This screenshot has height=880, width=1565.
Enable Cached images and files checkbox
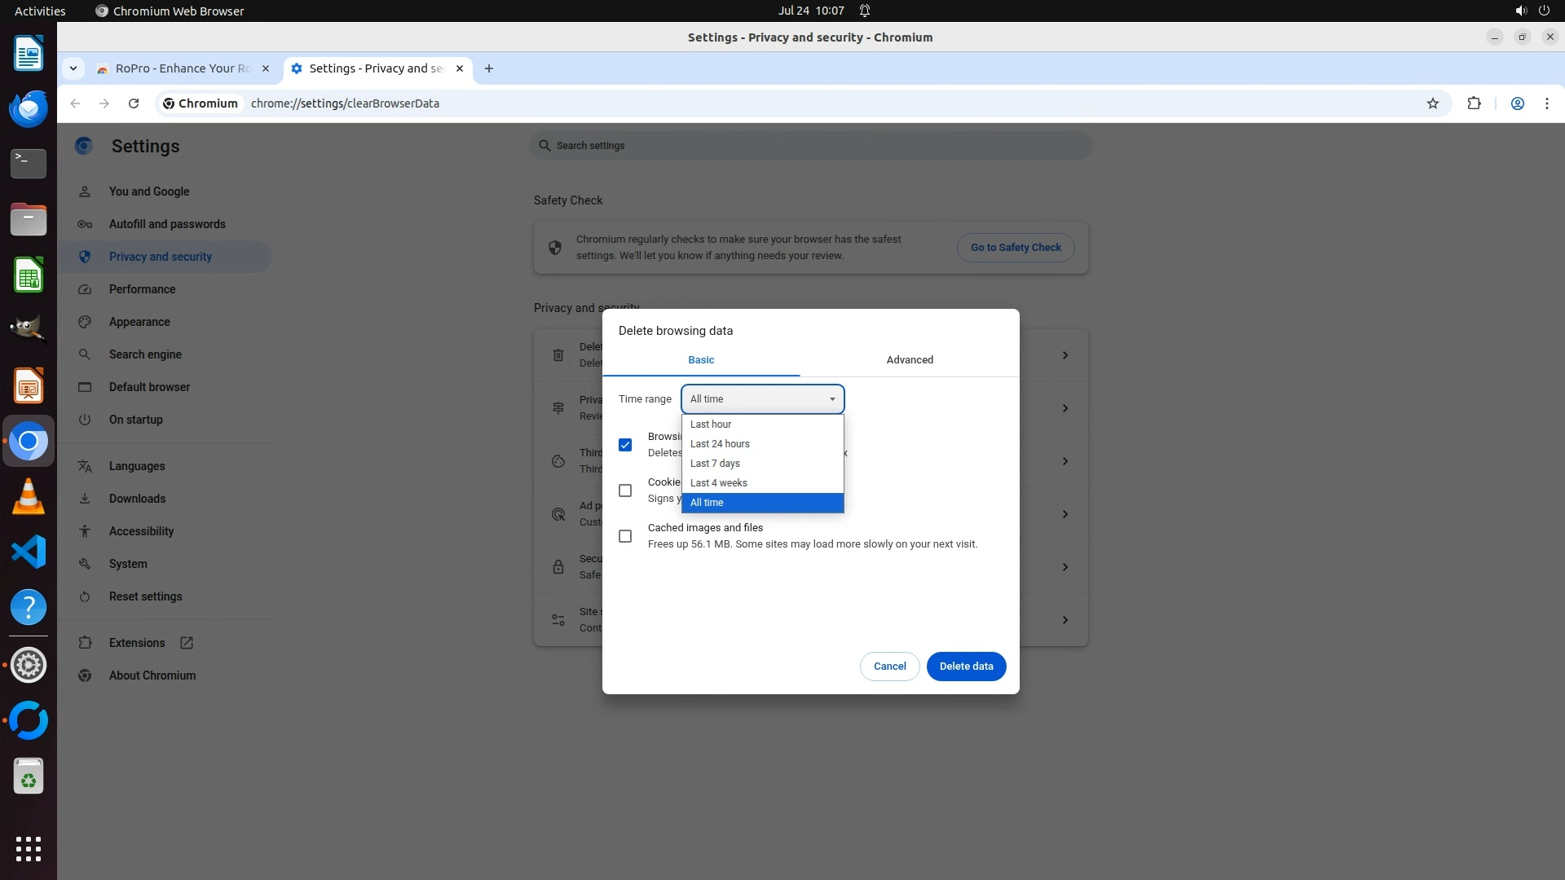pos(625,536)
